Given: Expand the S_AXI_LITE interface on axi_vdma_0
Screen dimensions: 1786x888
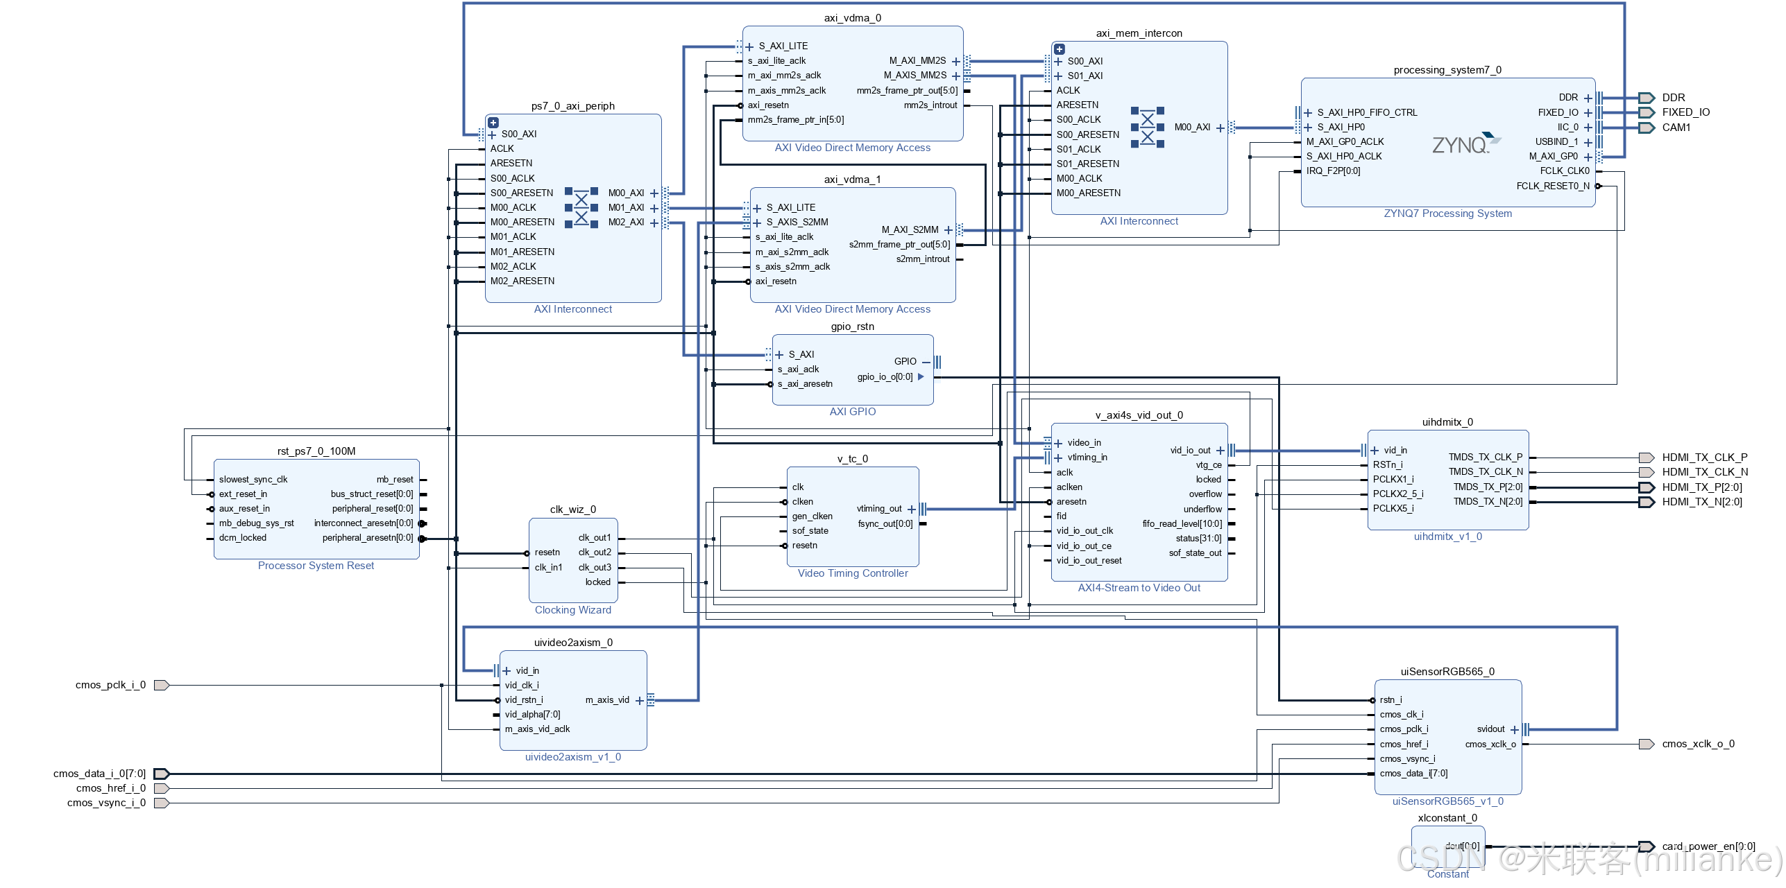Looking at the screenshot, I should (749, 45).
